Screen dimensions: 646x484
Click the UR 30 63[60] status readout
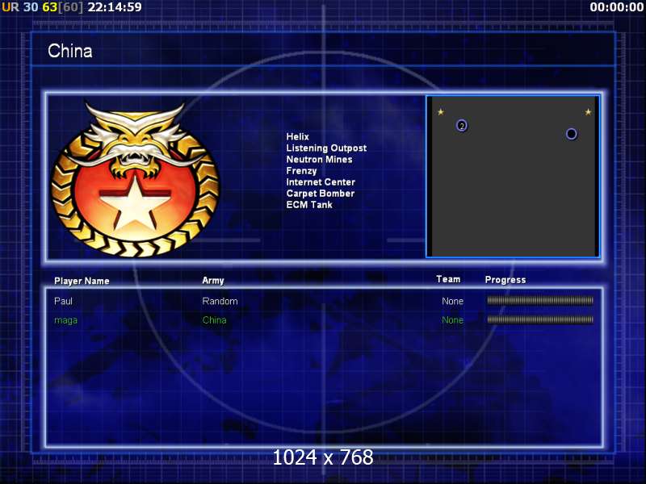43,7
